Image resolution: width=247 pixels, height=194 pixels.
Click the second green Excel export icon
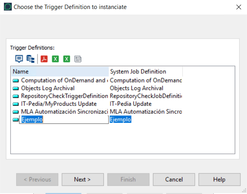click(x=67, y=59)
